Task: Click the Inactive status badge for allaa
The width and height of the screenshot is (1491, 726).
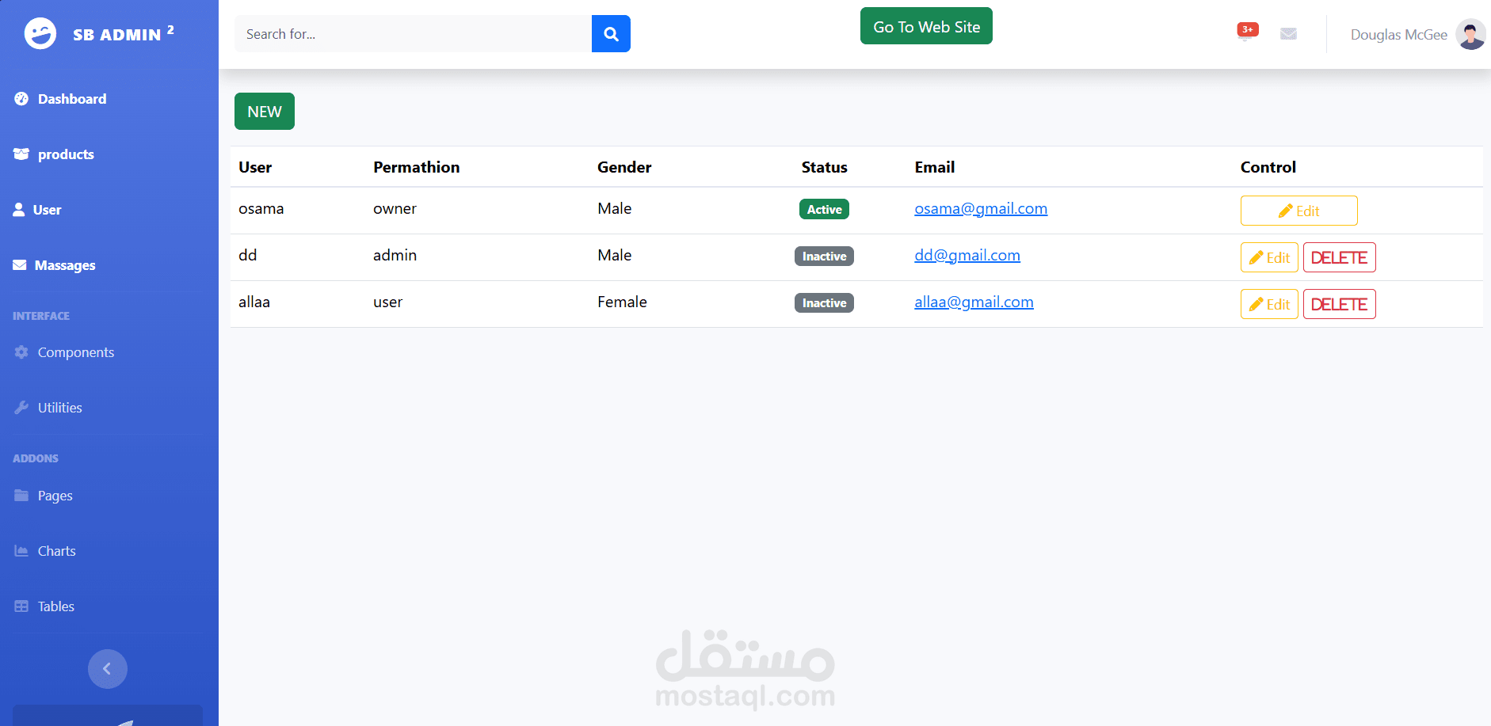Action: 824,302
